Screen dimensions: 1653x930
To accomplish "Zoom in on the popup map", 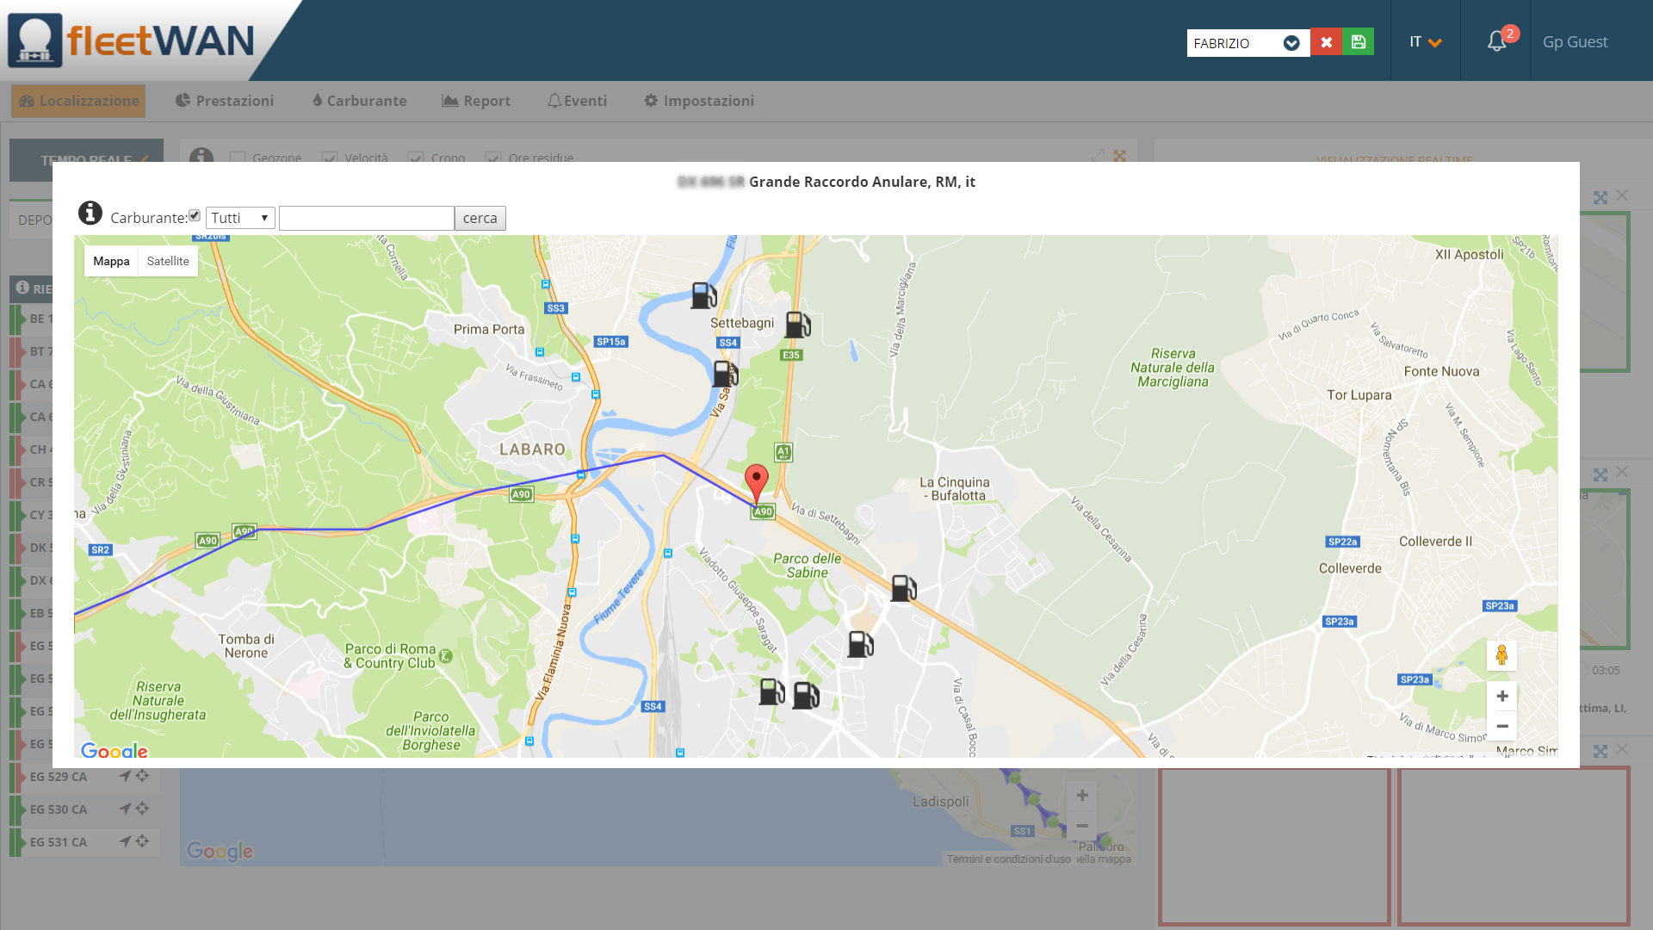I will pyautogui.click(x=1501, y=696).
